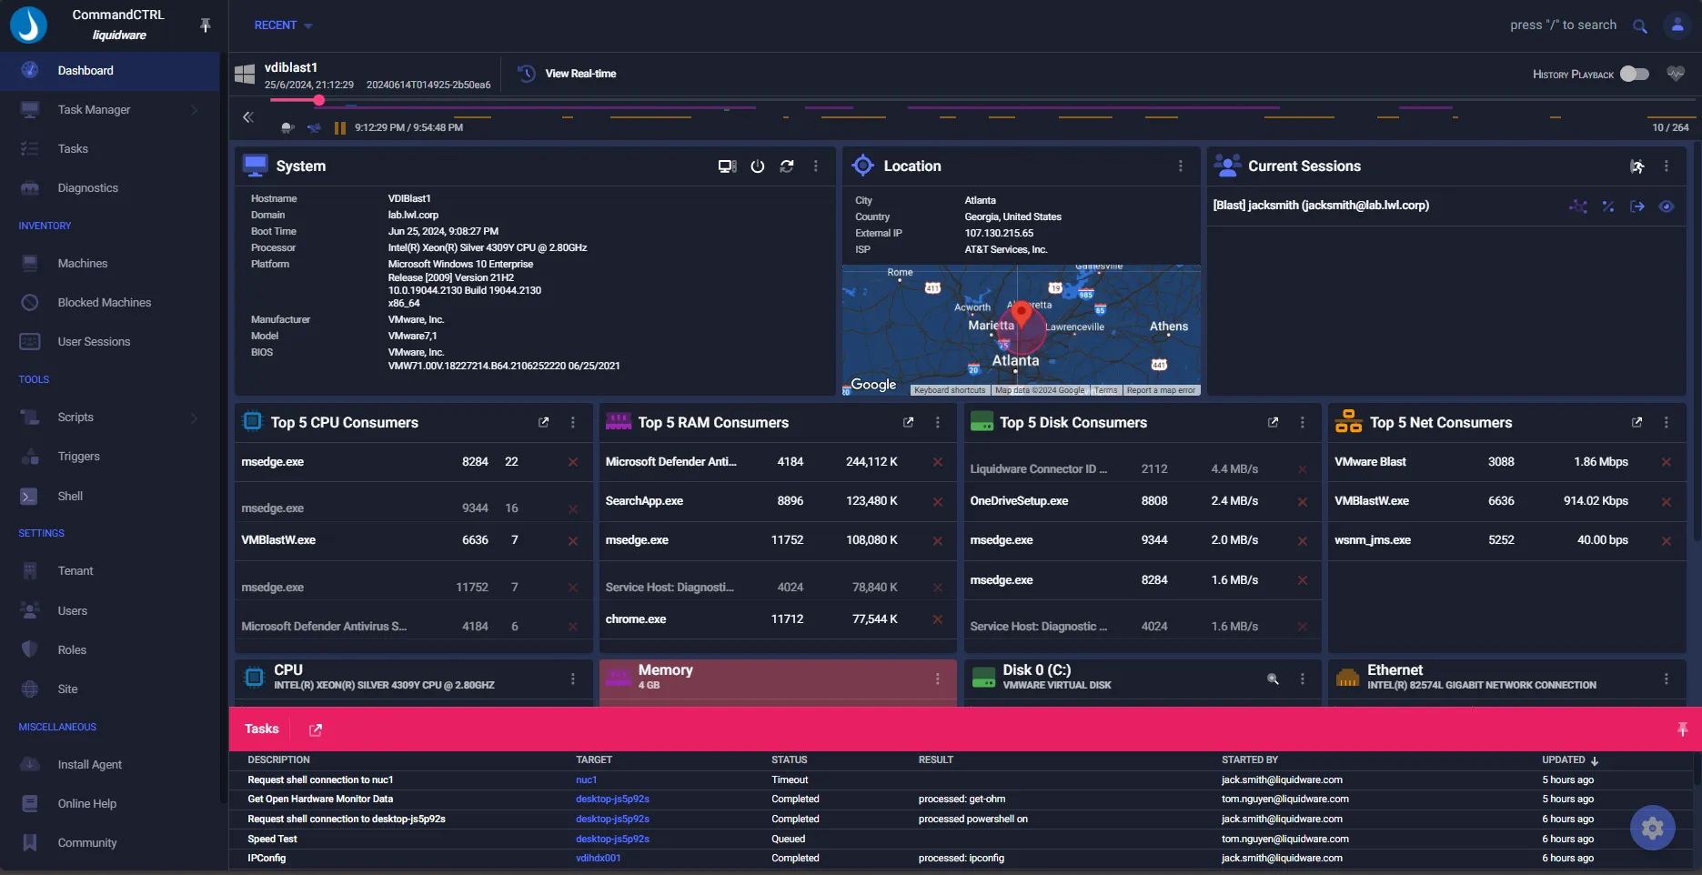Open desktop-js5p92s link for Speed Test row
Screen dimensions: 1702x875
[612, 839]
